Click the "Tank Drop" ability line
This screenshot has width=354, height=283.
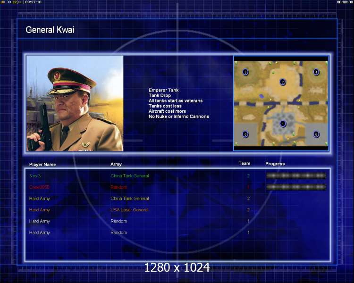pos(160,95)
